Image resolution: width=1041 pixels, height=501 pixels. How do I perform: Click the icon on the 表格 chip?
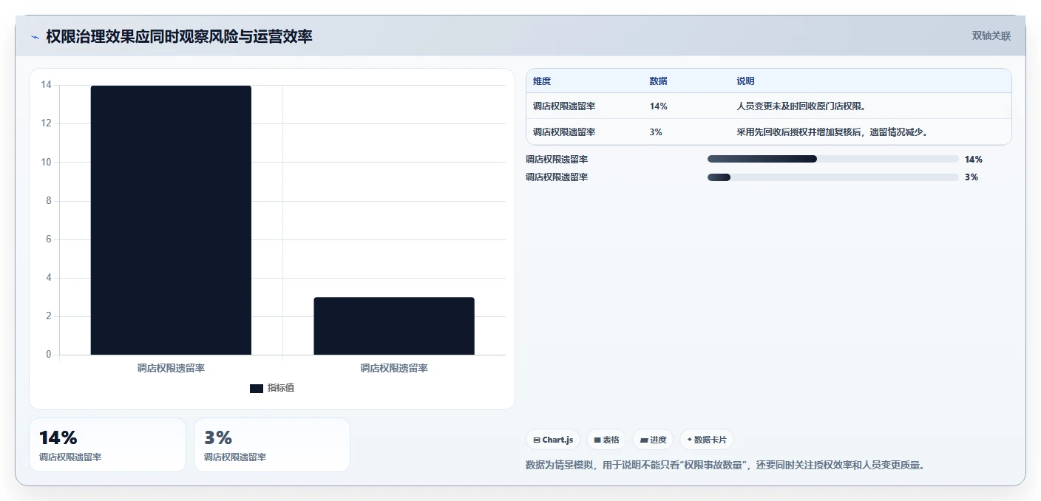(x=597, y=440)
